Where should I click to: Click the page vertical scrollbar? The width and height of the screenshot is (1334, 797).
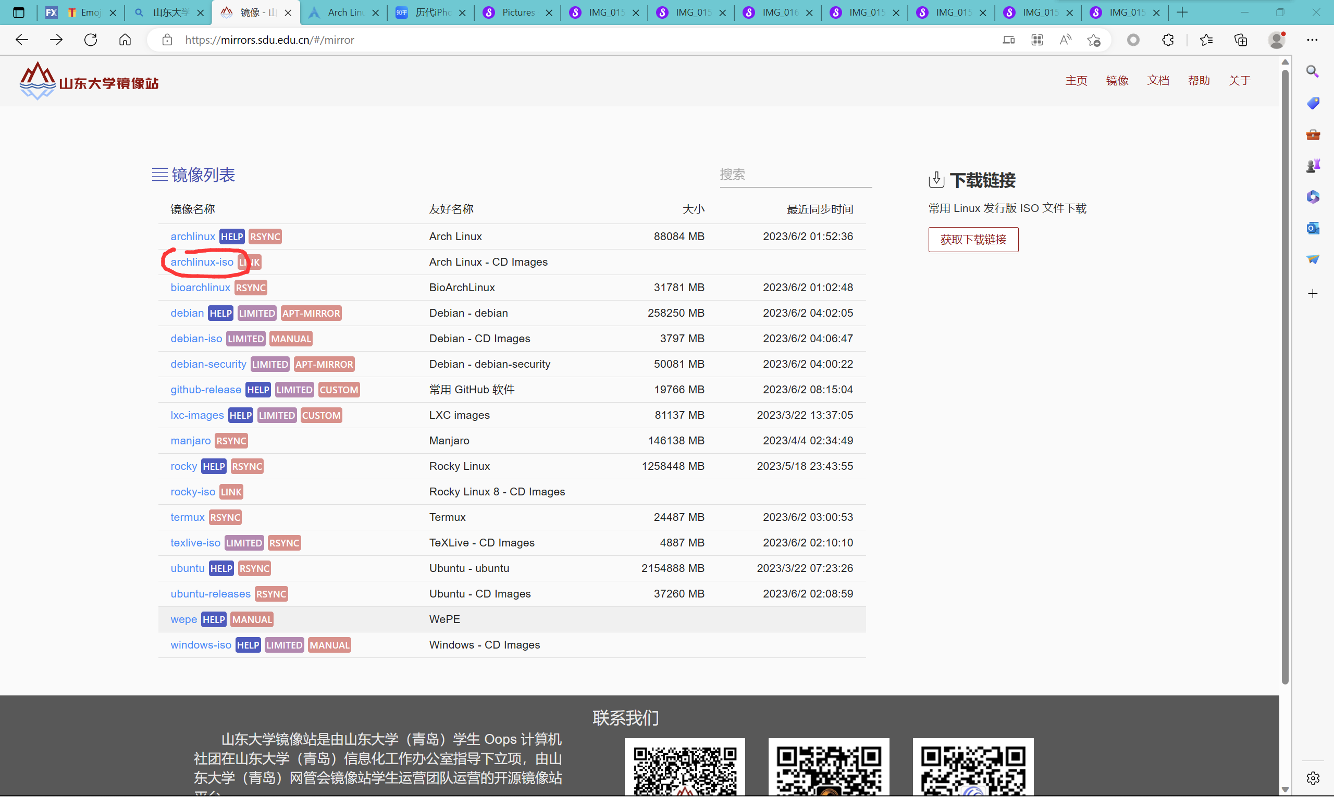1284,376
